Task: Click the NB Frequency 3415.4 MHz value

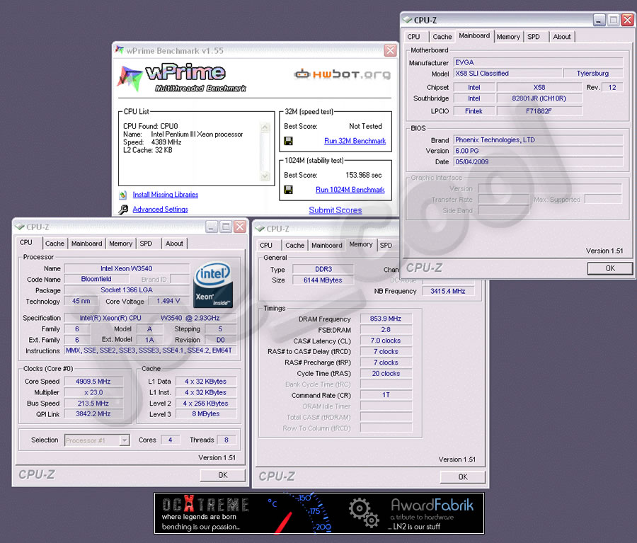Action: [x=448, y=292]
